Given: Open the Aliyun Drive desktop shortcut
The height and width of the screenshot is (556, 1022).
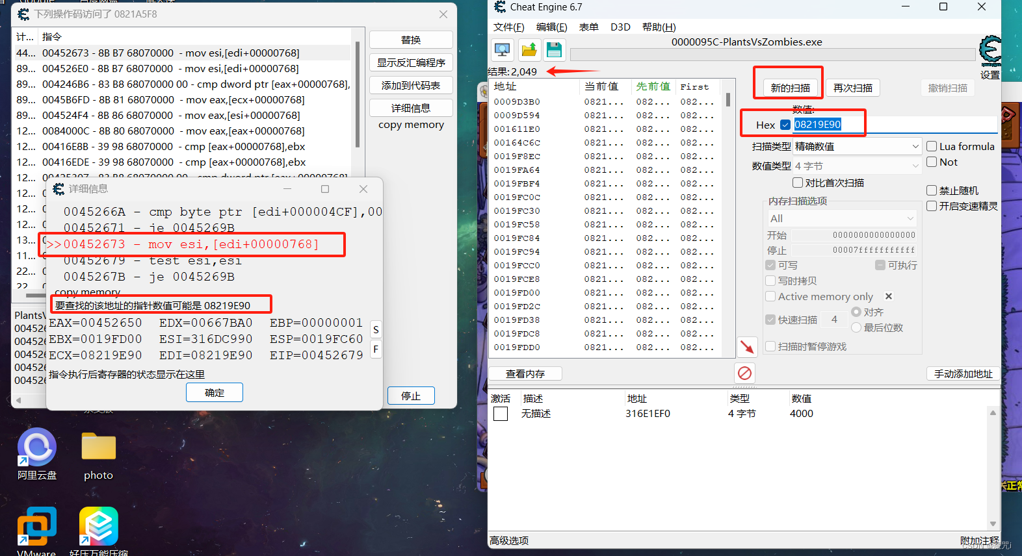Looking at the screenshot, I should [x=37, y=454].
